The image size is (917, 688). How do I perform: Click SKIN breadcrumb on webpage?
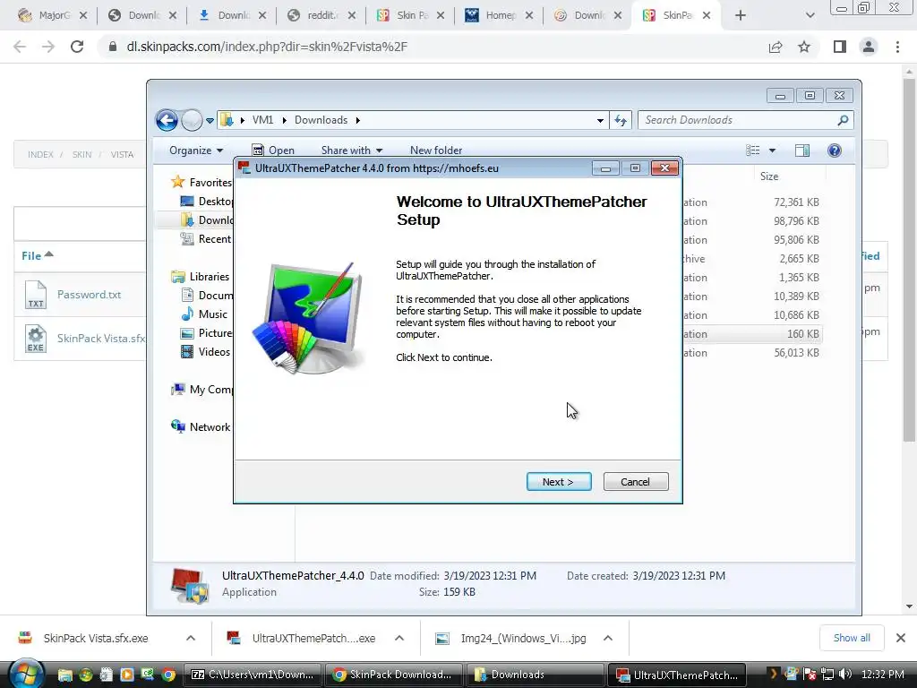tap(81, 154)
